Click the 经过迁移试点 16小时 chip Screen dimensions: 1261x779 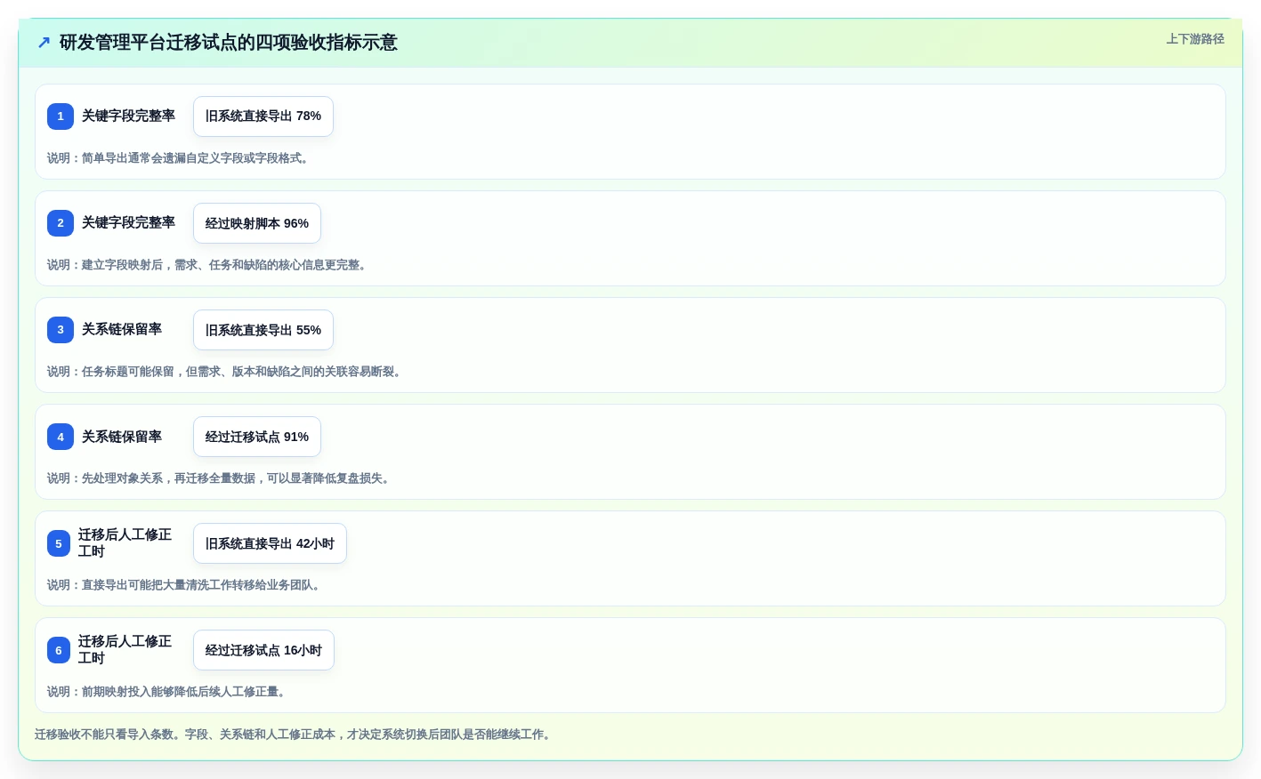click(x=263, y=650)
